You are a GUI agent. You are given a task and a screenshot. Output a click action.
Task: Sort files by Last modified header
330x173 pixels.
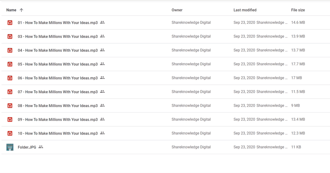click(x=245, y=10)
